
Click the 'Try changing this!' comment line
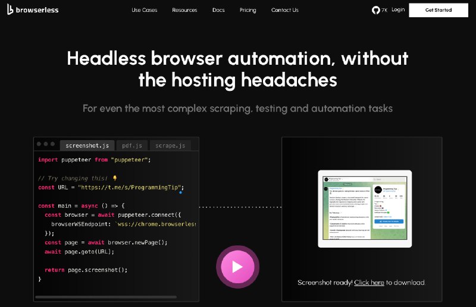point(77,178)
